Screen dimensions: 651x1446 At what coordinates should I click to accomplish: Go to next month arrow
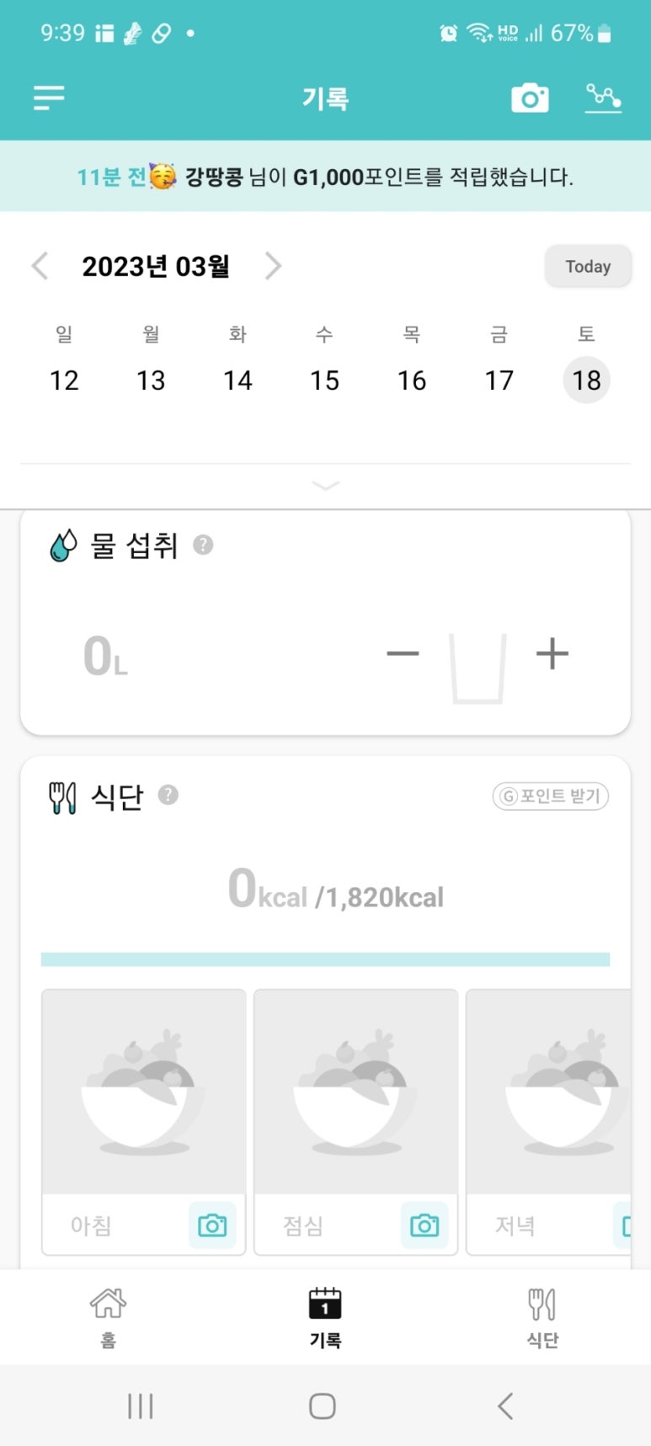coord(273,266)
